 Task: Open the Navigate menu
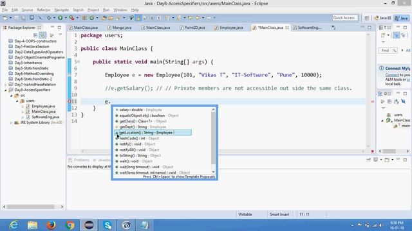click(x=62, y=10)
